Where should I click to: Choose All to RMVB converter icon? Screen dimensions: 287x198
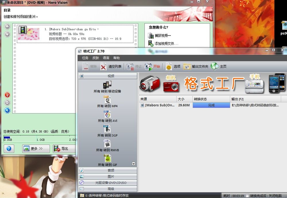tap(107, 144)
